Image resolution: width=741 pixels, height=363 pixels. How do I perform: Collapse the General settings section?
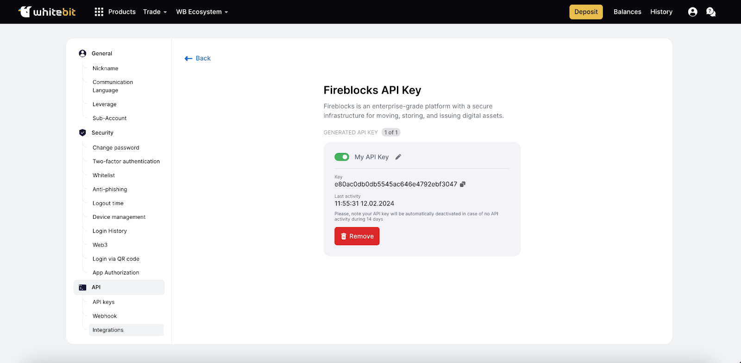(x=102, y=53)
